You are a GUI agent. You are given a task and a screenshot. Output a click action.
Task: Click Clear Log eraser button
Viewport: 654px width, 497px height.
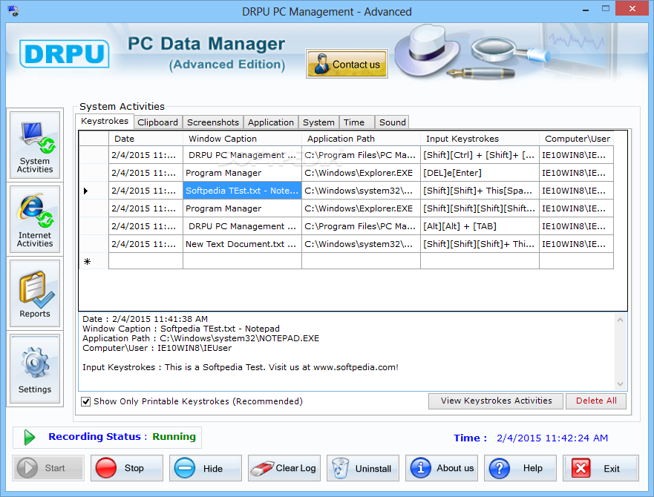click(284, 468)
